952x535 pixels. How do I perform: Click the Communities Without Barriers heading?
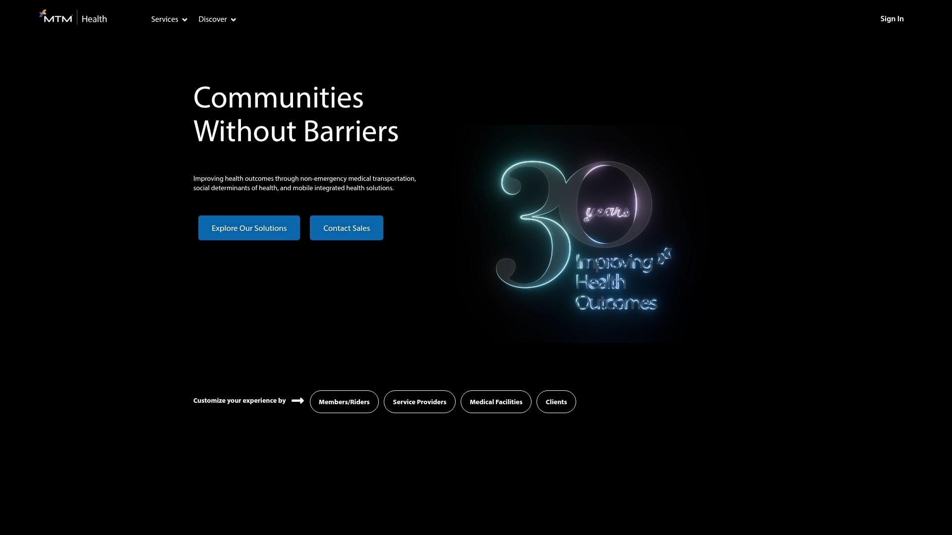pyautogui.click(x=296, y=114)
